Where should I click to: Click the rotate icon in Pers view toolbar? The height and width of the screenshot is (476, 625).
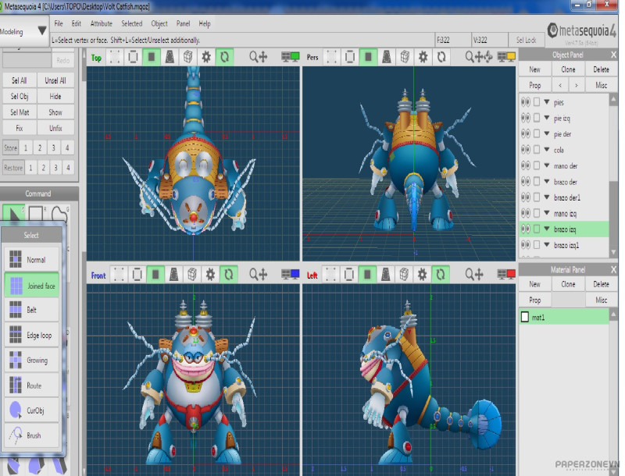(x=441, y=57)
